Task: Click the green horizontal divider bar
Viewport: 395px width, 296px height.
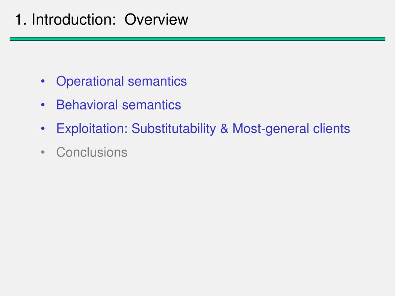Action: point(197,39)
